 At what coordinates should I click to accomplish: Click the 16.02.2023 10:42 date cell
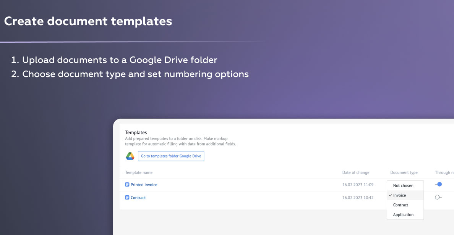pyautogui.click(x=358, y=198)
